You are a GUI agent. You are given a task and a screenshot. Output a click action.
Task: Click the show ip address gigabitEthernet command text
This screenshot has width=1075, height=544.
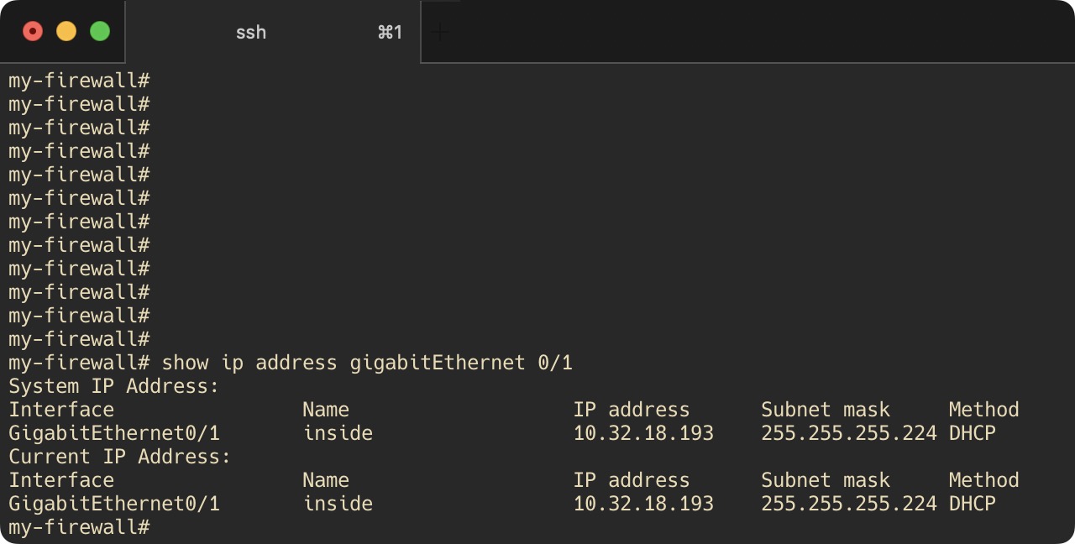[367, 363]
